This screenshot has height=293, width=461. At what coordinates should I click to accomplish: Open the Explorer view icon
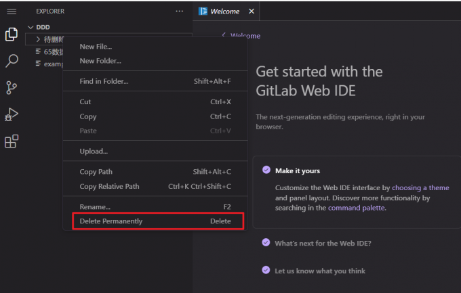click(12, 35)
